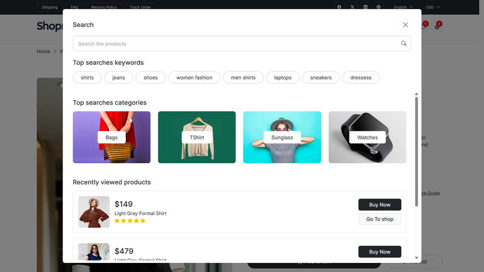Open the wishlist heart icon

(423, 27)
